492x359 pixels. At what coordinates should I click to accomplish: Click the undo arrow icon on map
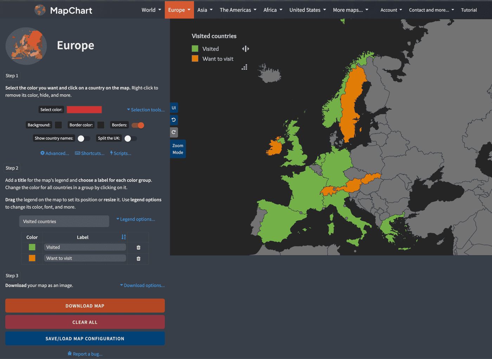click(174, 120)
